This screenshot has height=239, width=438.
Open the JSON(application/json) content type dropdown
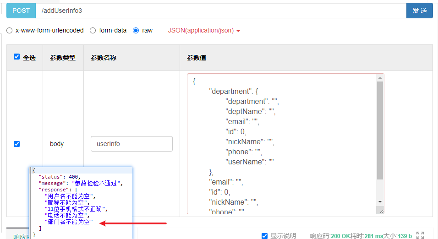(x=204, y=31)
